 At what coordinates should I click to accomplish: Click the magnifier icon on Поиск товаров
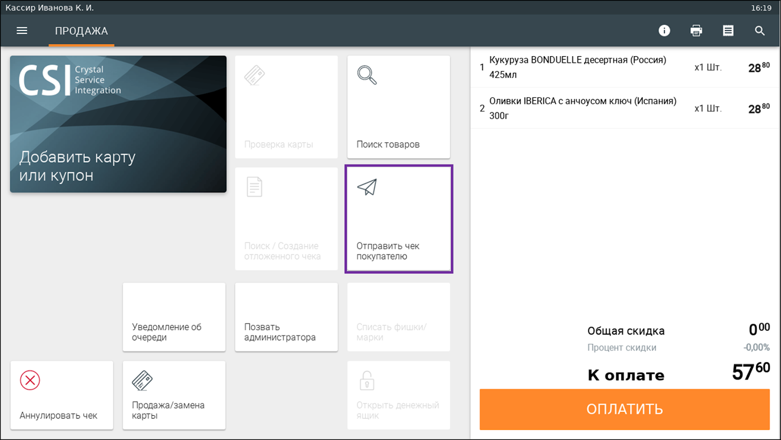(367, 75)
